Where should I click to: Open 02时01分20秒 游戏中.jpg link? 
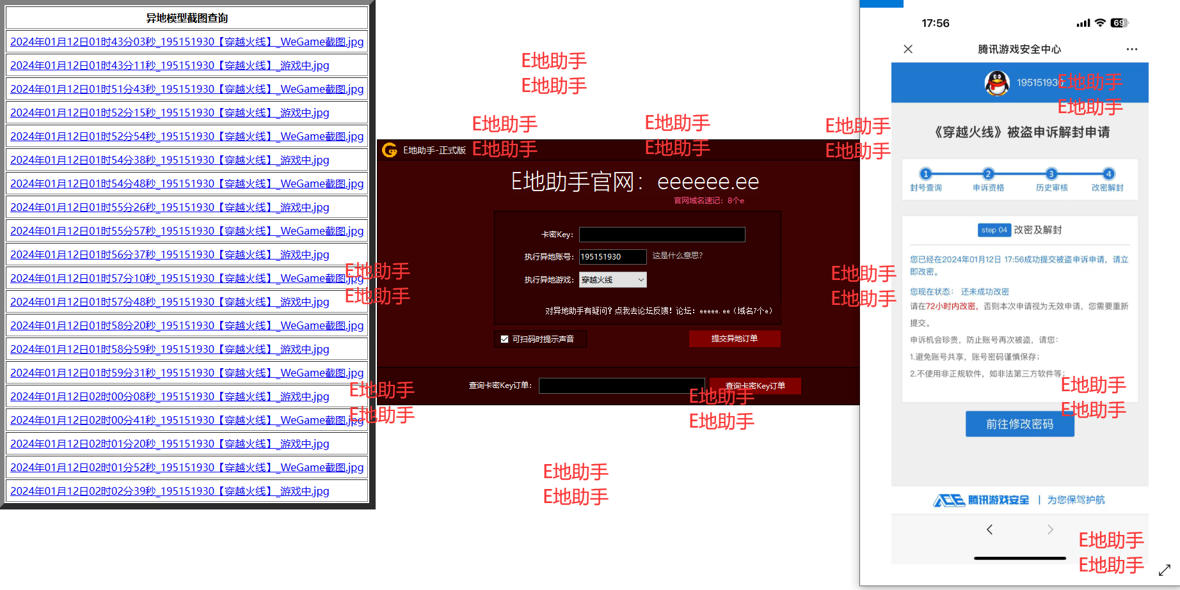(x=170, y=444)
